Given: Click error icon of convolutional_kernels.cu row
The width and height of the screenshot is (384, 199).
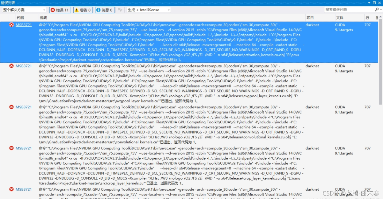Looking at the screenshot, I should 11,107.
